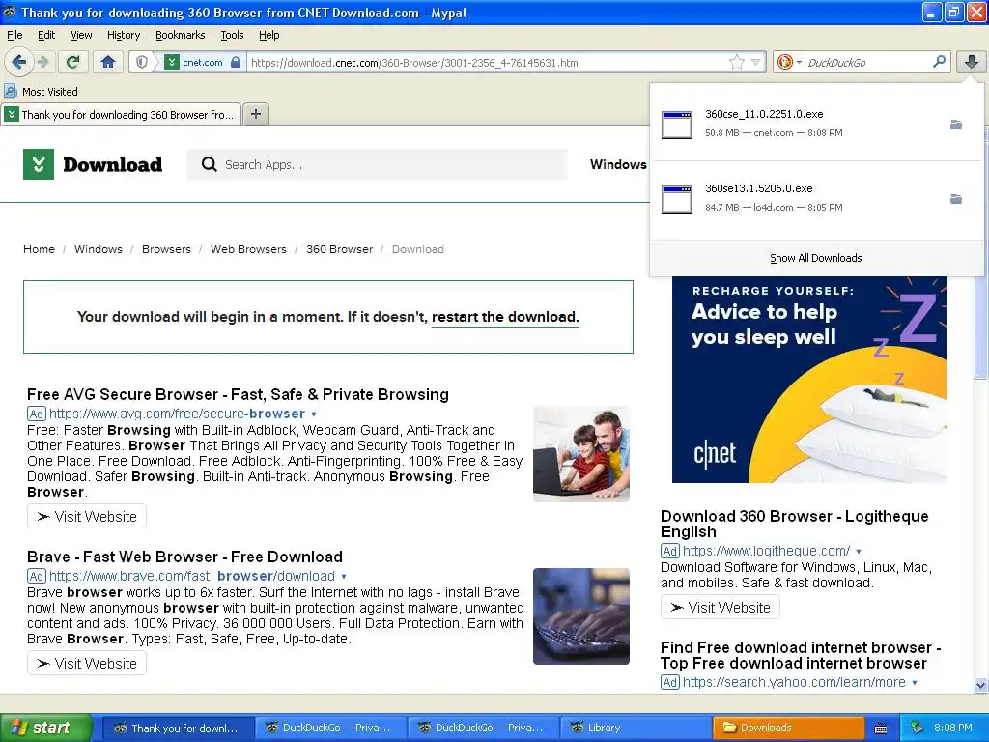Expand logitheque.com ad URL dropdown arrow
Image resolution: width=989 pixels, height=742 pixels.
pyautogui.click(x=859, y=552)
